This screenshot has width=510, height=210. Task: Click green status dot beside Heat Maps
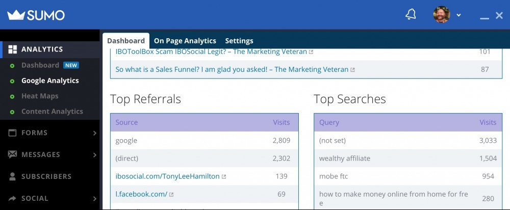[x=12, y=96]
